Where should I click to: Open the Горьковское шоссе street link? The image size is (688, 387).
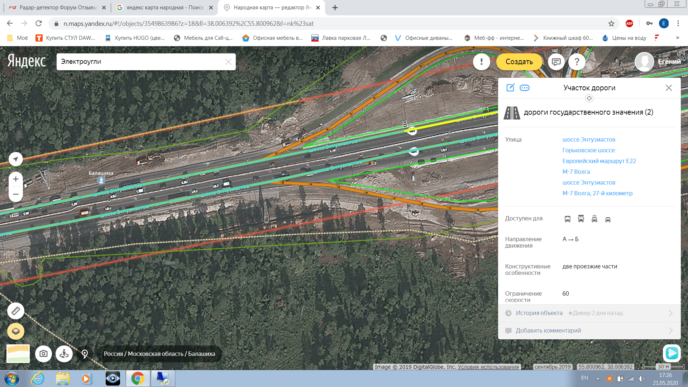[x=588, y=150]
